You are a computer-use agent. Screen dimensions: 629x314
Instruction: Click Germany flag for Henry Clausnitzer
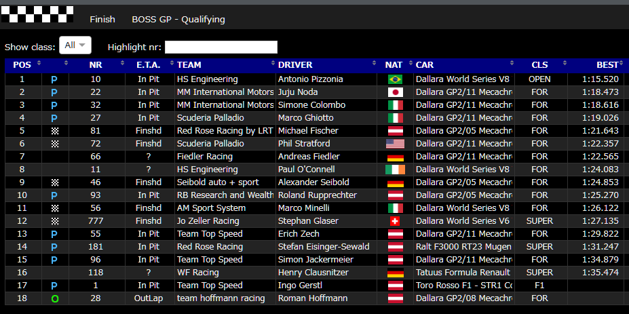coord(395,273)
